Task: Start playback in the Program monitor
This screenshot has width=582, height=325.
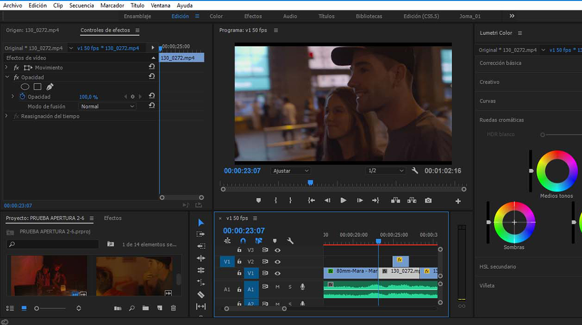Action: [343, 200]
